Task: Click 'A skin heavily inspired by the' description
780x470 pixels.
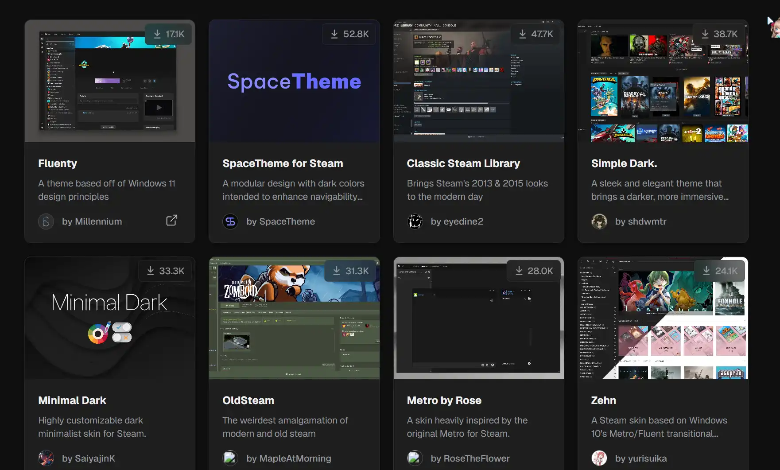Action: coord(467,427)
